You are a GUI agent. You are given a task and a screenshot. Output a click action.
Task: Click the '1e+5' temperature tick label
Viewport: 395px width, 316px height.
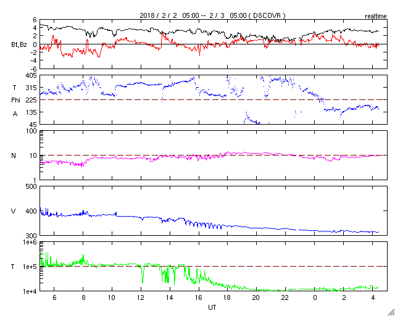(x=30, y=267)
